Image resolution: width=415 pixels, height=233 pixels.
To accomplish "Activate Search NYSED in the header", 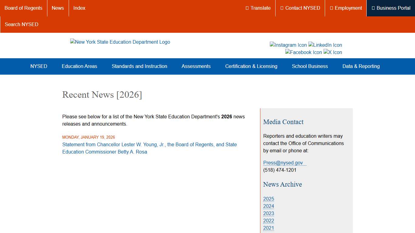I will tap(21, 25).
